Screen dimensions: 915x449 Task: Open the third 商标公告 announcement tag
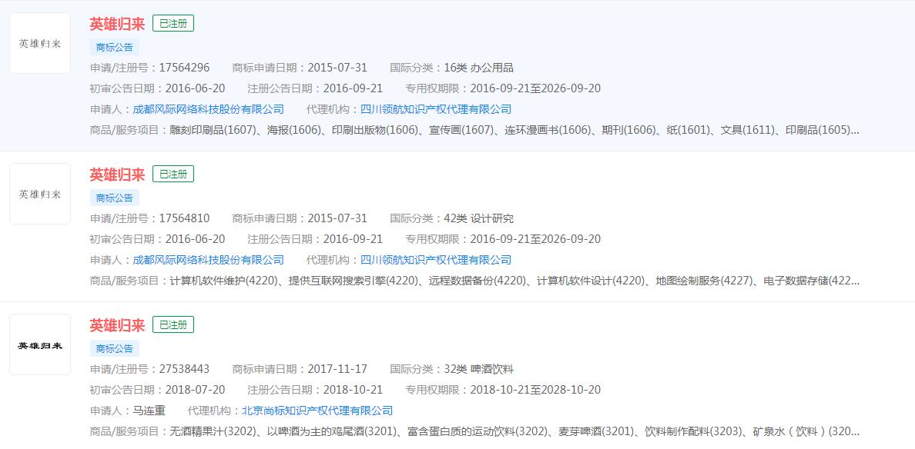(114, 348)
